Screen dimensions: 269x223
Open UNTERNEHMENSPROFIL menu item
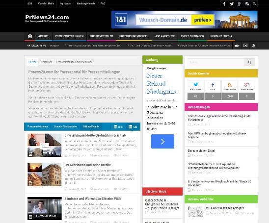coord(134,36)
